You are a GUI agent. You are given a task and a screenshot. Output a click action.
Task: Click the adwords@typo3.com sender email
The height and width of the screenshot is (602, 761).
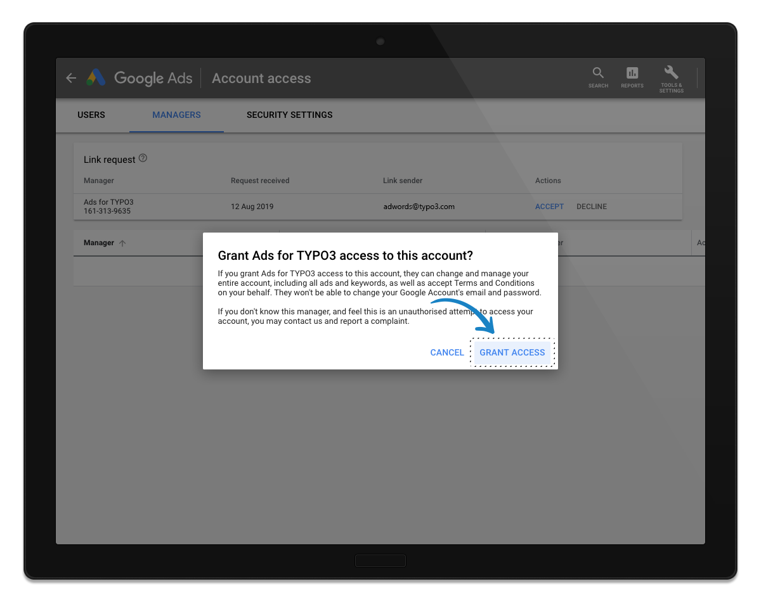(x=419, y=207)
